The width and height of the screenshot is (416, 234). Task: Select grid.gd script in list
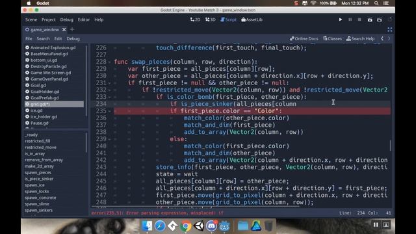tap(54, 104)
